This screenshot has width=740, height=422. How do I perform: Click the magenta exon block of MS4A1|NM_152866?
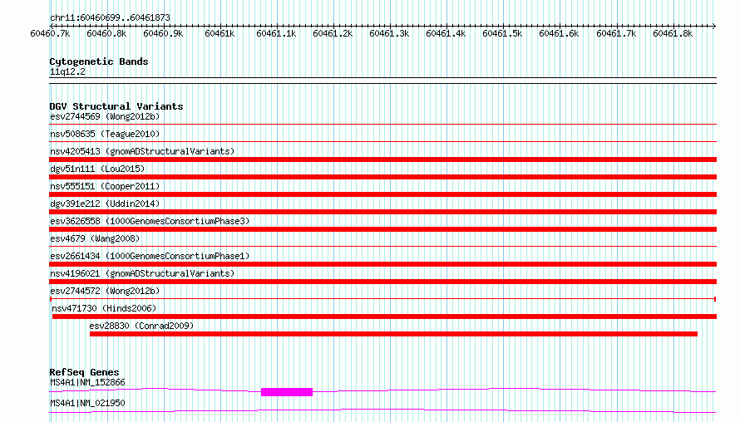(287, 392)
